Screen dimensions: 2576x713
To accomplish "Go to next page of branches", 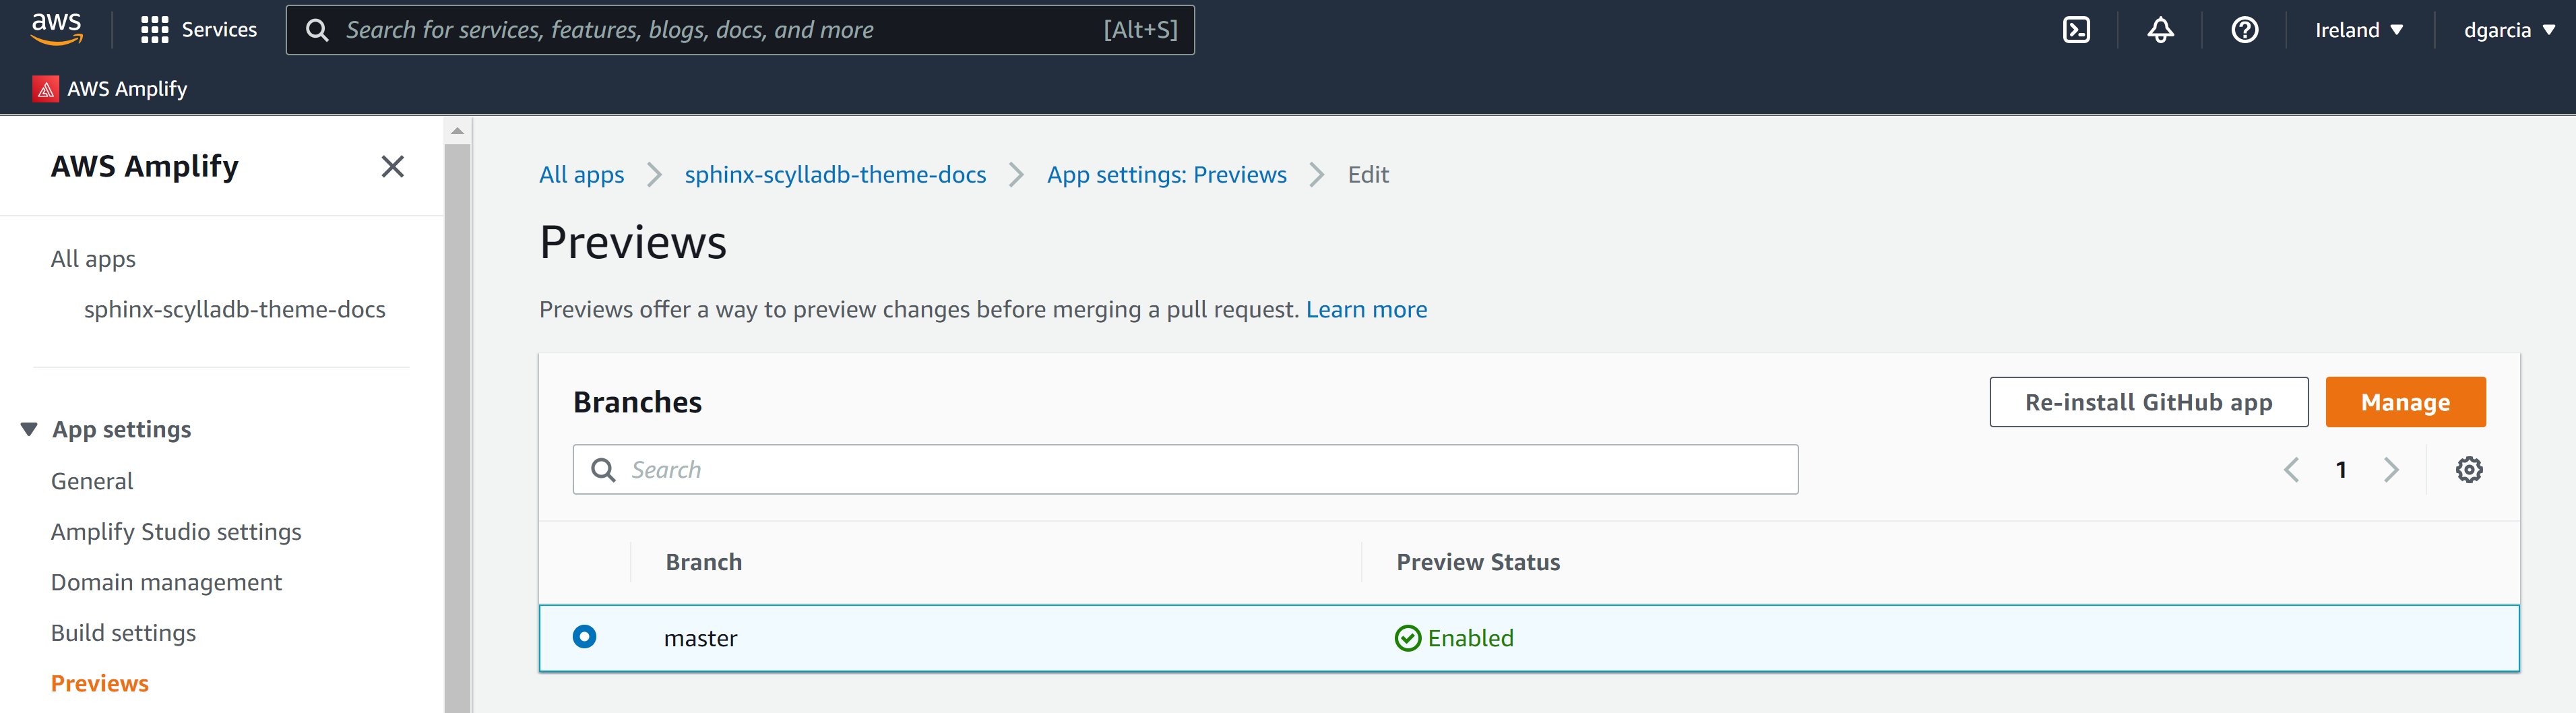I will click(2391, 470).
